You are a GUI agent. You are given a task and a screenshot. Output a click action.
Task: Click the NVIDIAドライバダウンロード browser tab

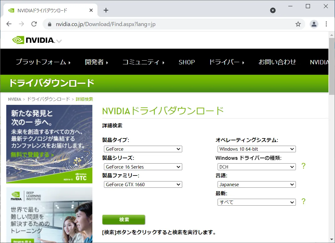coord(50,10)
